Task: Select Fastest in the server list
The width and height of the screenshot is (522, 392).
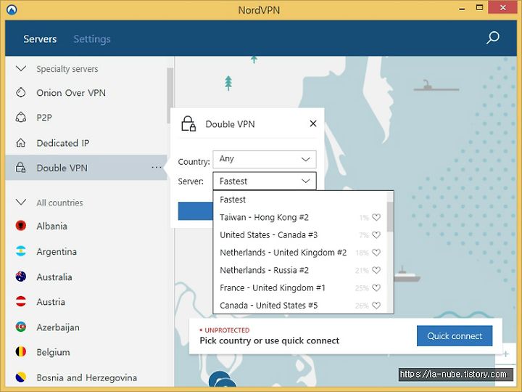Action: [300, 200]
